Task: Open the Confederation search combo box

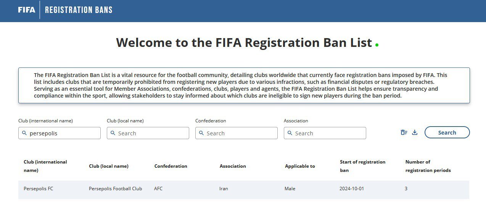Action: pos(240,133)
